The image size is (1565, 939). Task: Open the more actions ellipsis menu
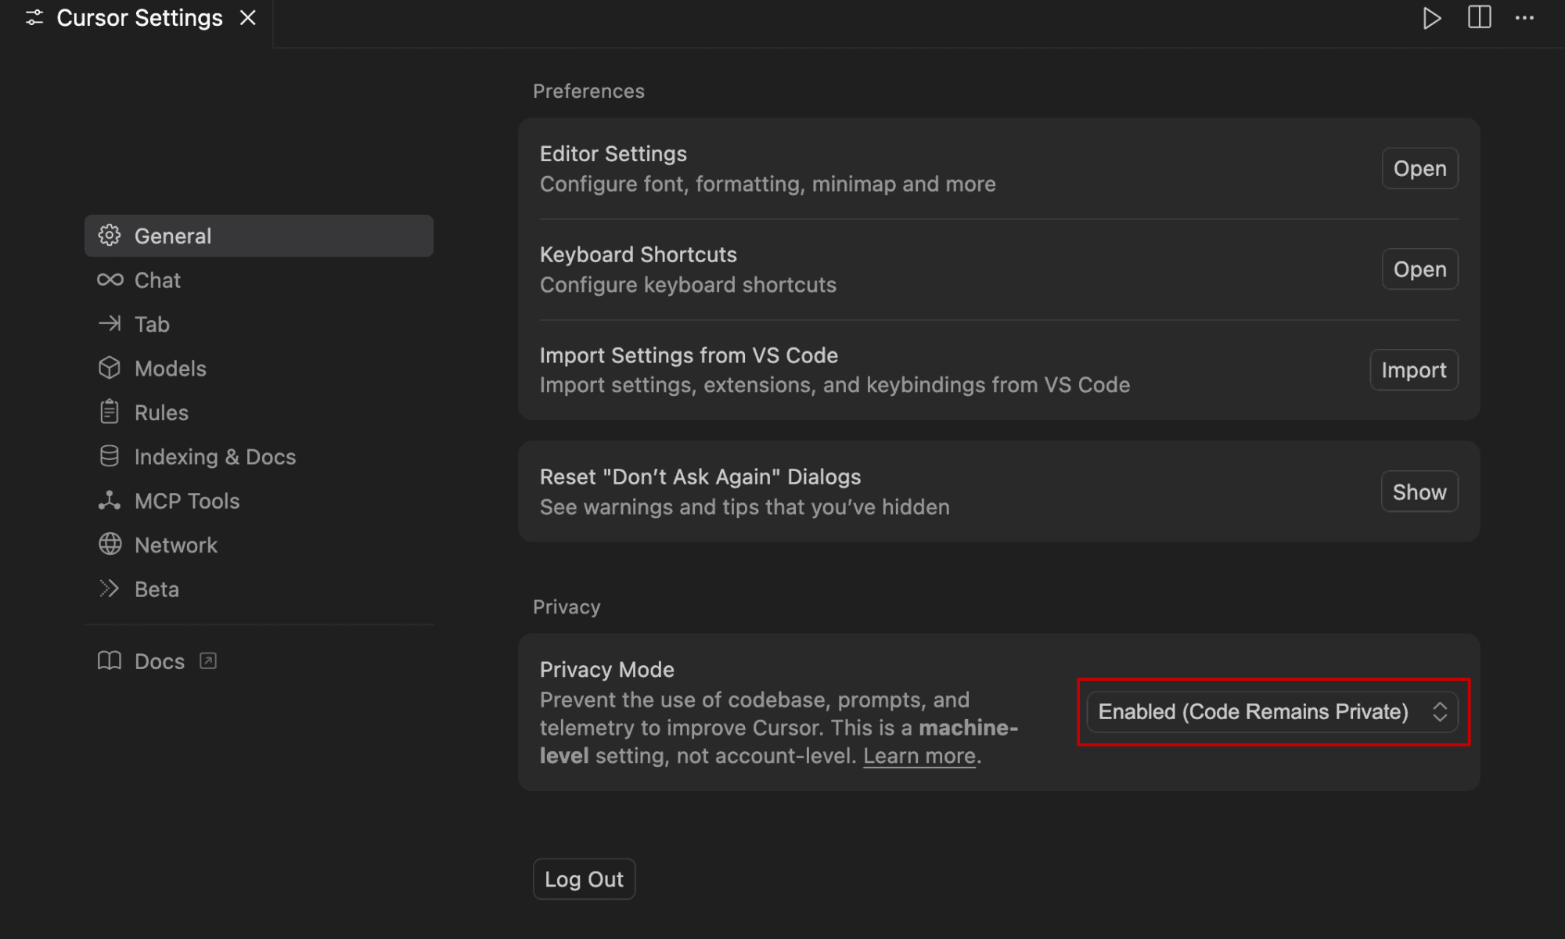coord(1524,17)
